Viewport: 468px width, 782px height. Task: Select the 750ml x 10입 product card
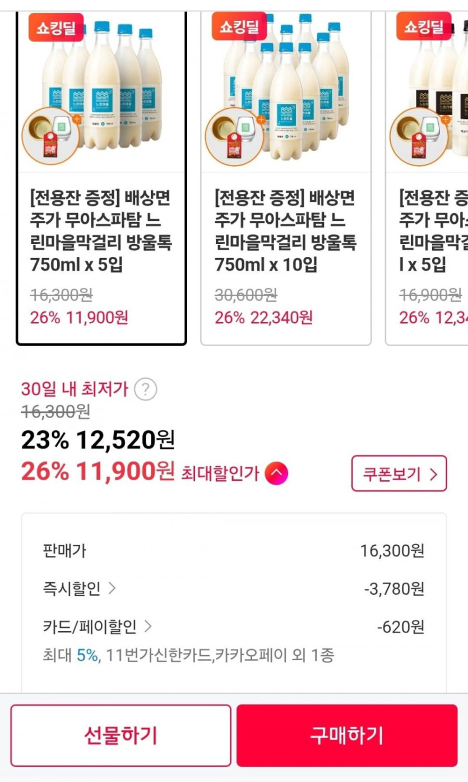[286, 230]
